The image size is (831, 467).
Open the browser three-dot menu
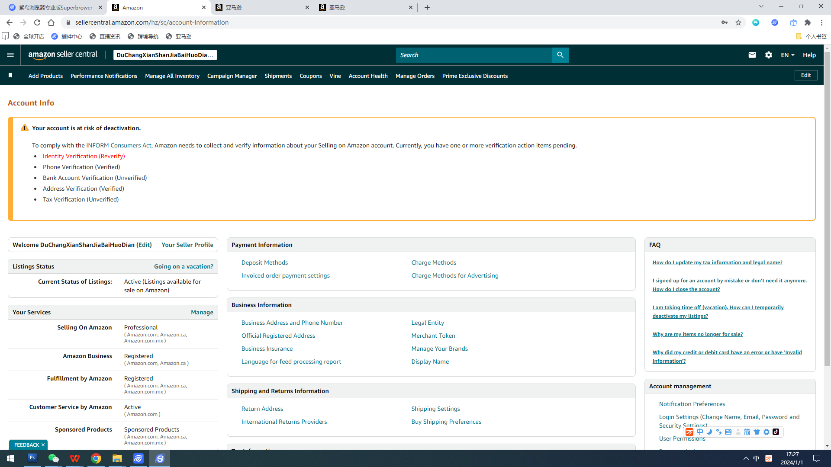[x=821, y=22]
